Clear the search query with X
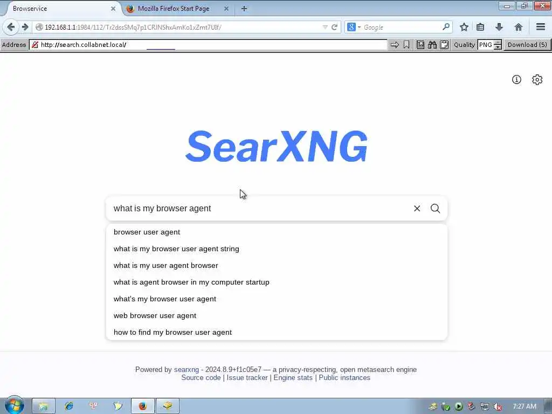552x414 pixels. pyautogui.click(x=417, y=209)
